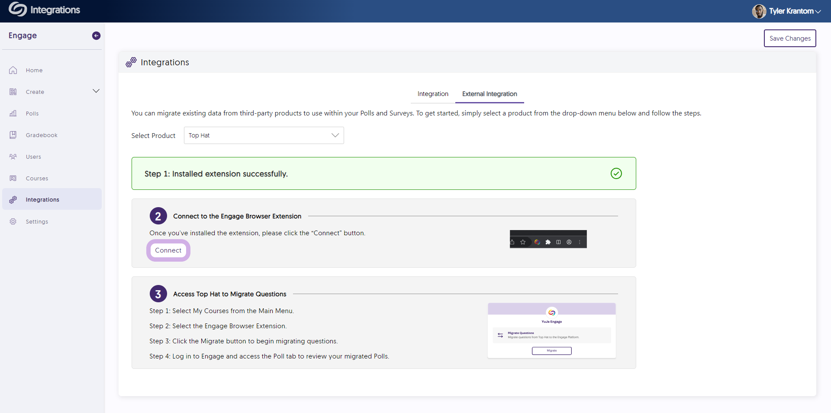Click the Settings gear icon
Viewport: 831px width, 413px height.
(13, 221)
